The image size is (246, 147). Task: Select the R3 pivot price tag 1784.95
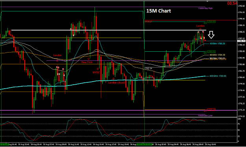(x=211, y=52)
